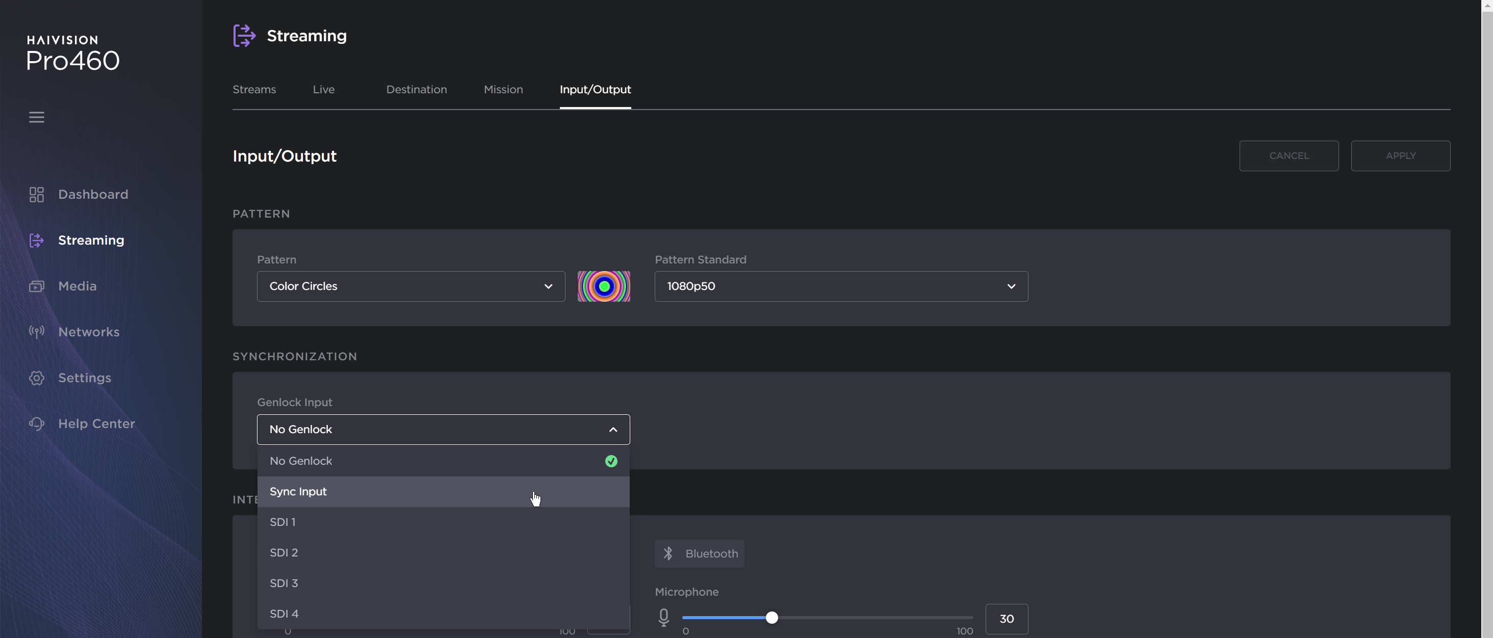This screenshot has width=1493, height=638.
Task: Open the Media section
Action: [78, 286]
